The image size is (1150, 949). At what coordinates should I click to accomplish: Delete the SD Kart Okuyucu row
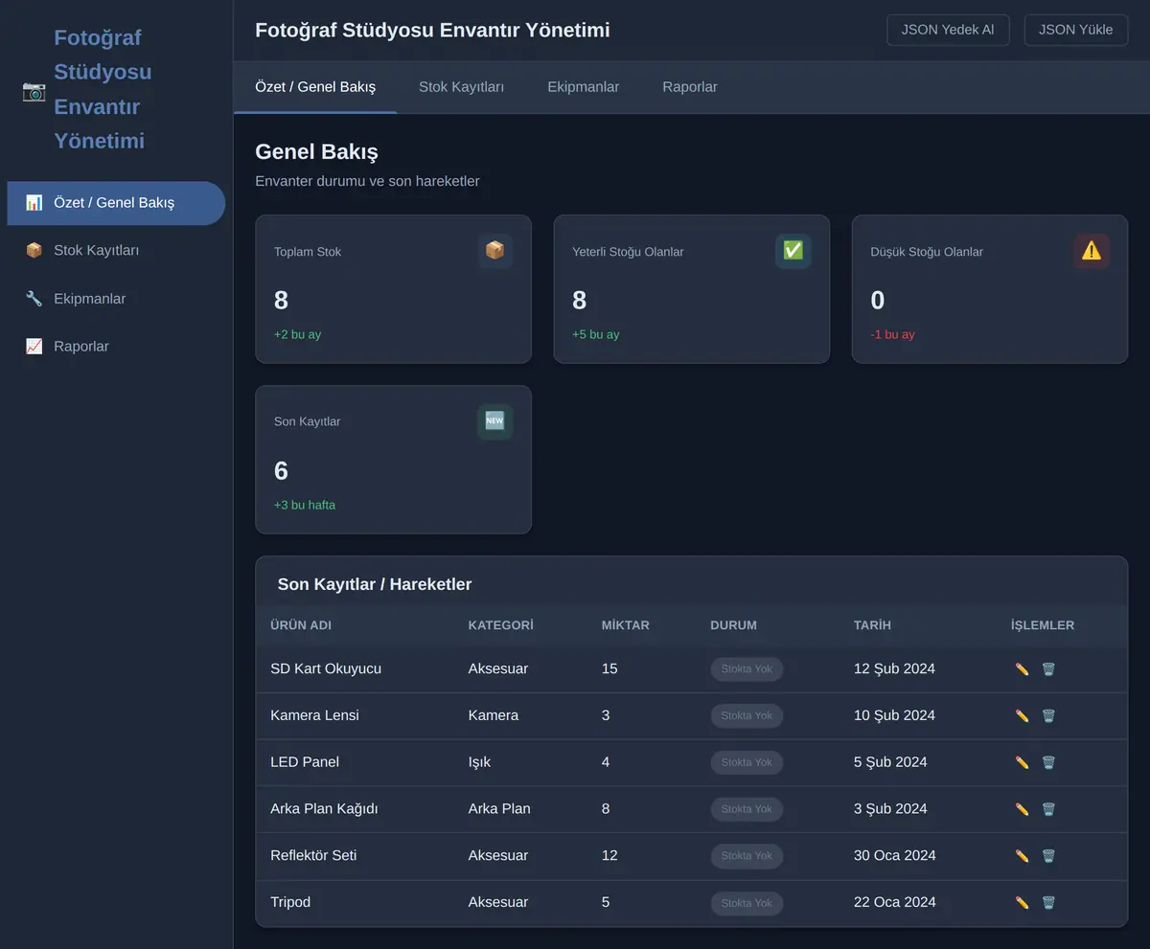pyautogui.click(x=1048, y=669)
